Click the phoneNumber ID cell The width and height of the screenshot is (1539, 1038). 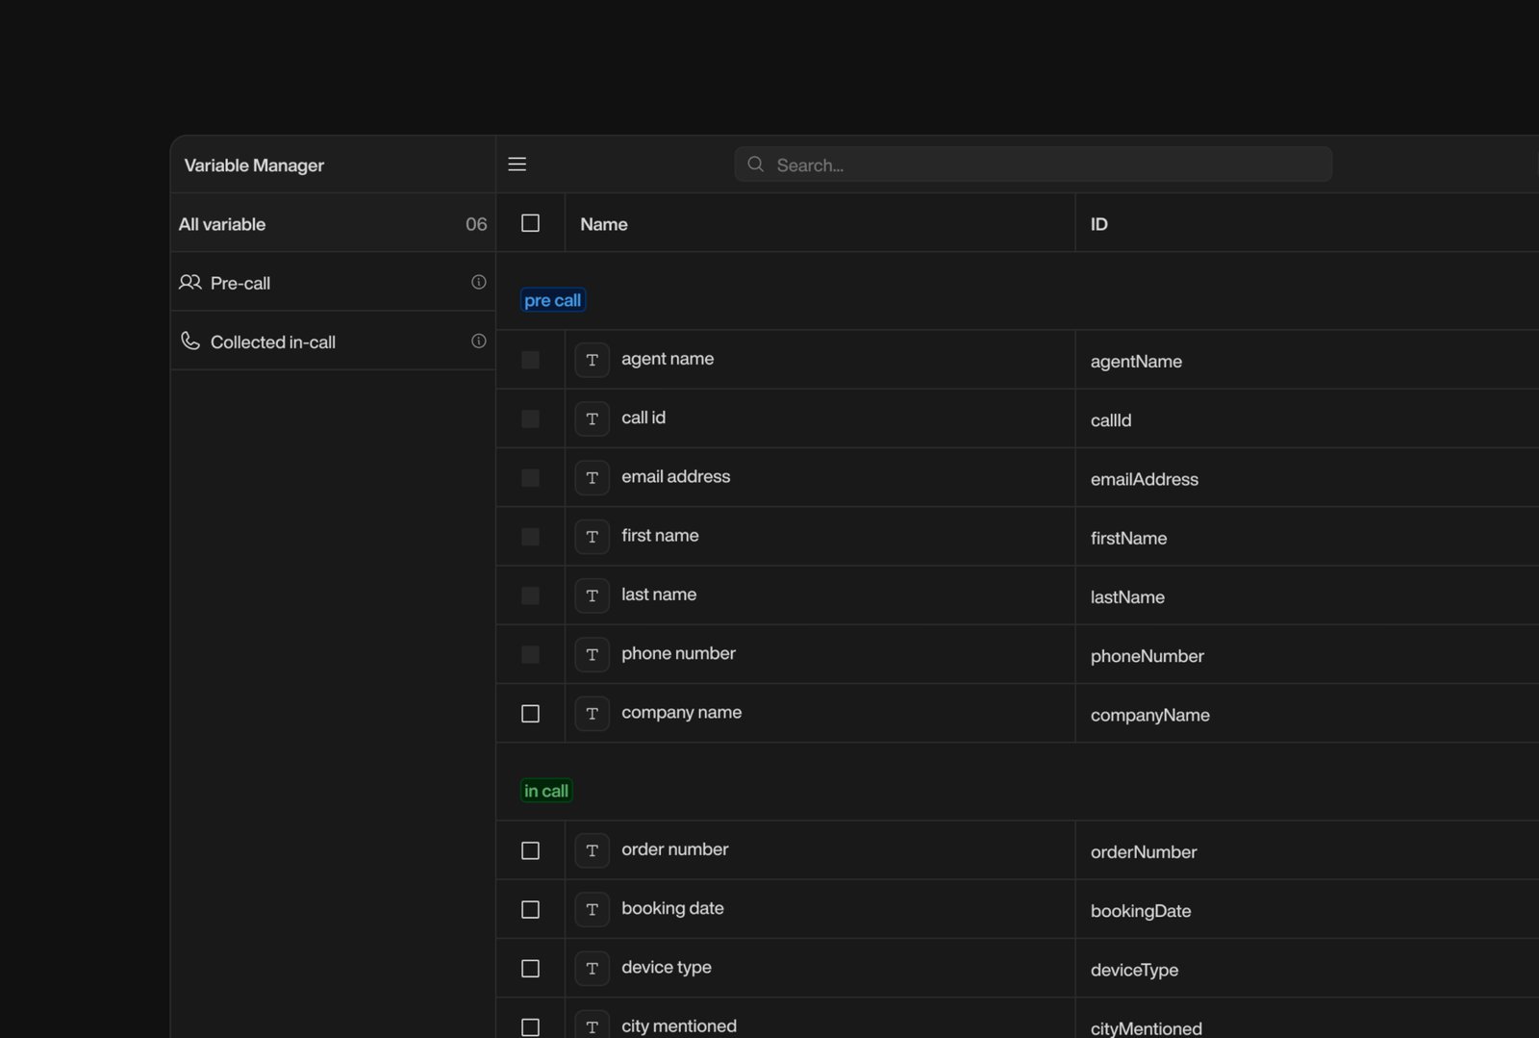coord(1148,656)
